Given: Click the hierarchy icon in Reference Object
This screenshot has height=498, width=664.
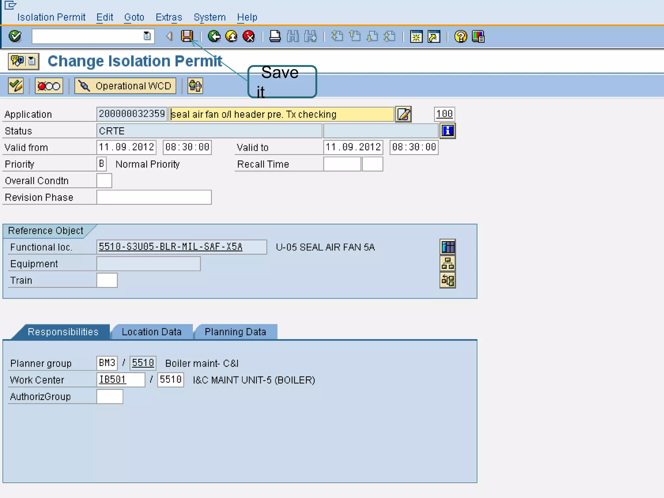Looking at the screenshot, I should [448, 264].
